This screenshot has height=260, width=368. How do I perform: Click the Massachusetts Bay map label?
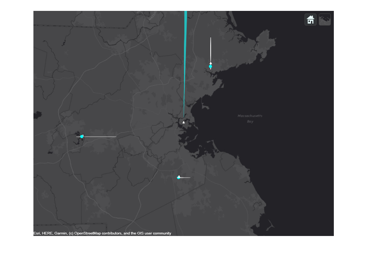250,119
